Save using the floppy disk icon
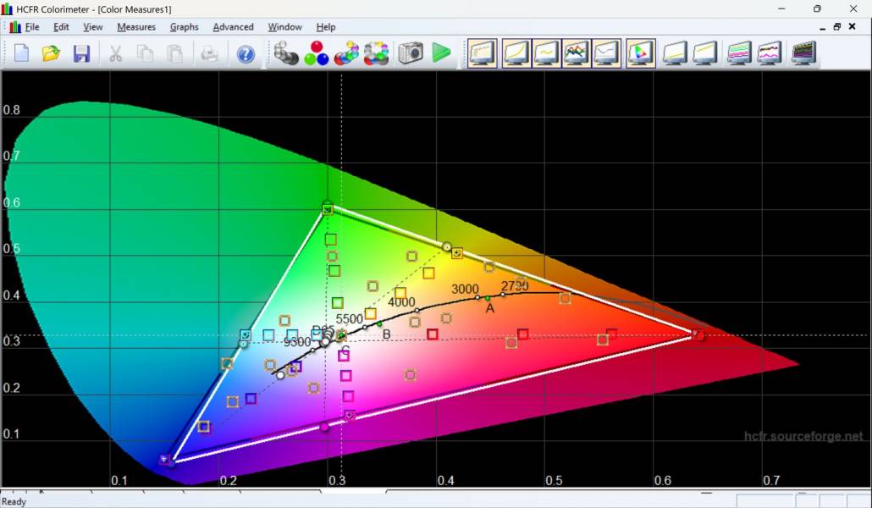Screen dimensions: 872x508 coord(81,54)
